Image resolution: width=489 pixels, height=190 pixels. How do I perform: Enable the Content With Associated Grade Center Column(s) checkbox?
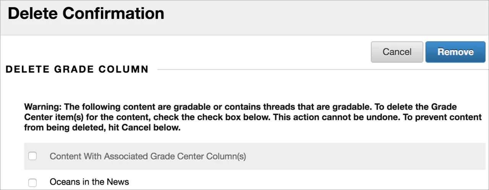tap(33, 156)
